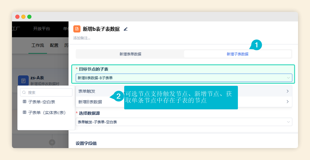This screenshot has width=310, height=160.
Task: Select the 新增B表数据 node option
Action: coord(184,102)
